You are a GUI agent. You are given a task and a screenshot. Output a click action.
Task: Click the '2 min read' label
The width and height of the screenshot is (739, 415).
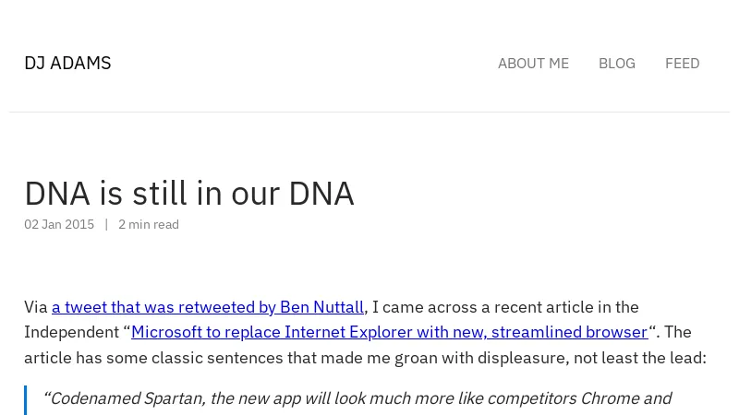point(149,225)
